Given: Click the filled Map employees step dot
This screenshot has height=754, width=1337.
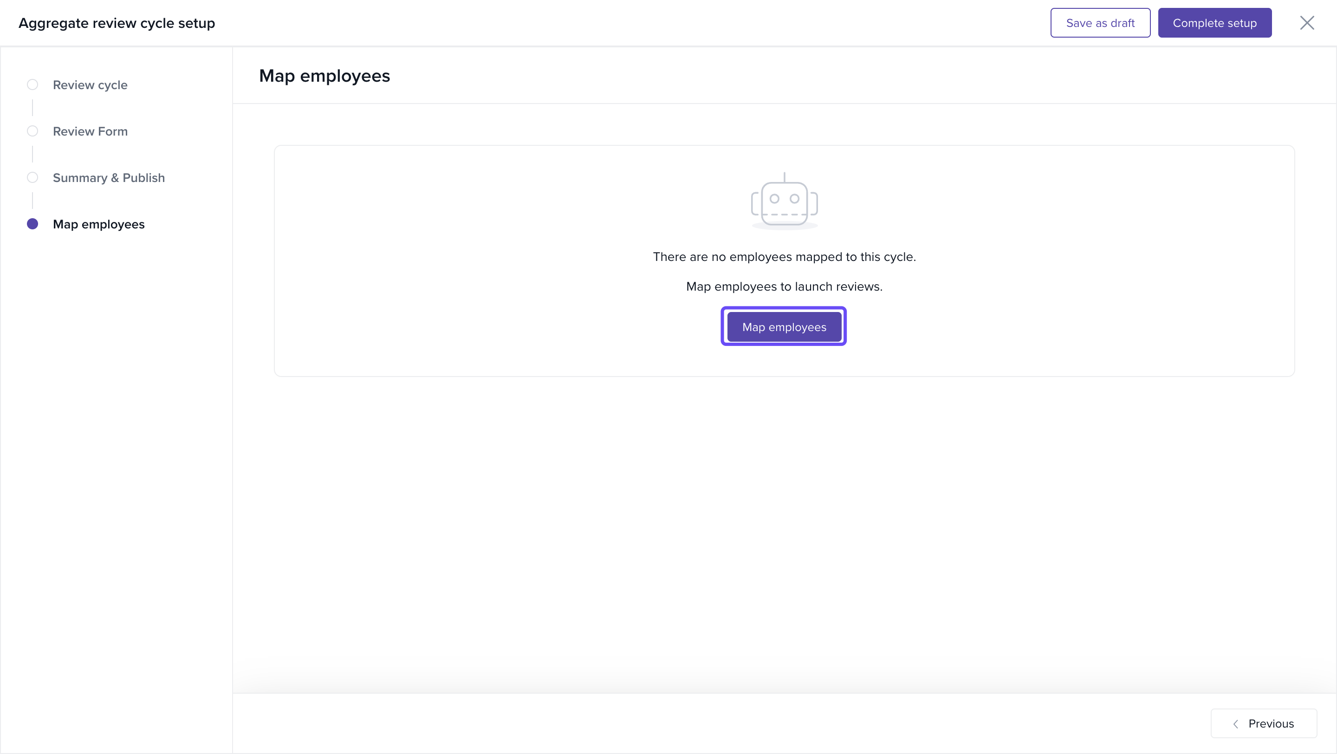Looking at the screenshot, I should tap(32, 224).
